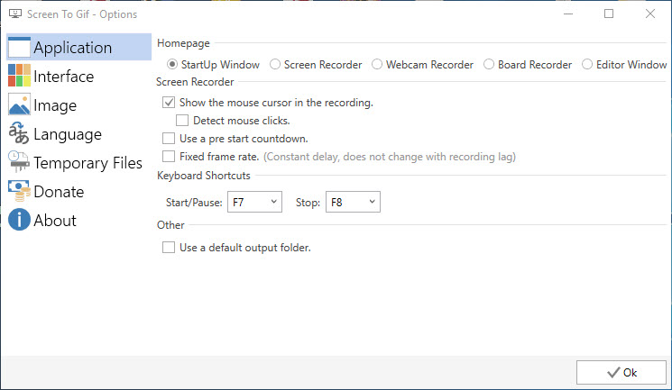Image resolution: width=672 pixels, height=390 pixels.
Task: Choose Webcam Recorder homepage option
Action: click(377, 64)
